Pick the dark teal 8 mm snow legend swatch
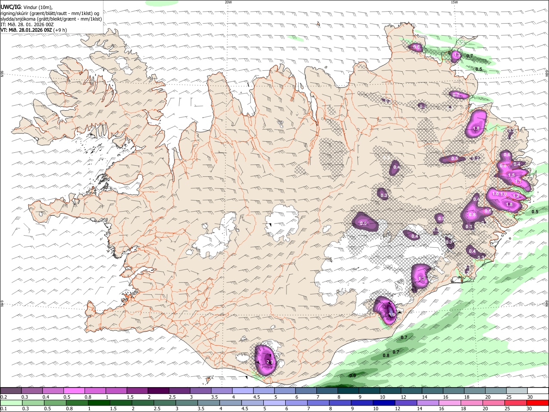This screenshot has height=412, width=549. tap(348, 391)
